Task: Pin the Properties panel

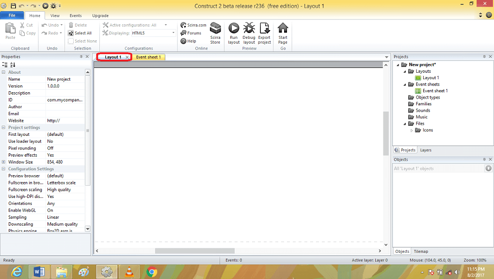Action: tap(81, 57)
